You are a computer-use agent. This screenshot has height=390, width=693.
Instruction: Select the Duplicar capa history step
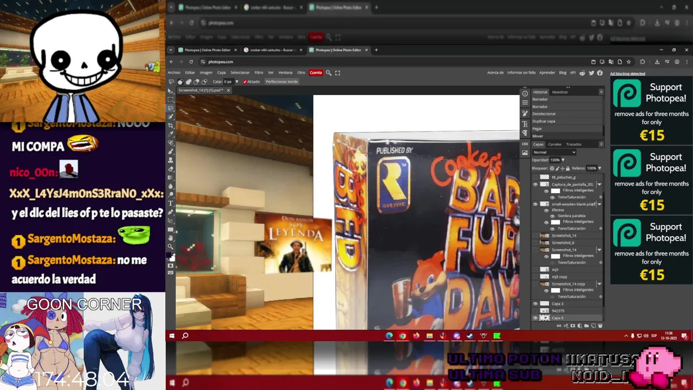[544, 121]
